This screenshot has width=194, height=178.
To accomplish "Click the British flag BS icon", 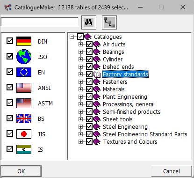I will [24, 119].
